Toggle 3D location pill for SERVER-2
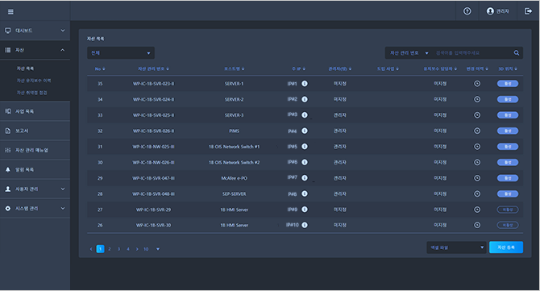540x291 pixels. 507,99
